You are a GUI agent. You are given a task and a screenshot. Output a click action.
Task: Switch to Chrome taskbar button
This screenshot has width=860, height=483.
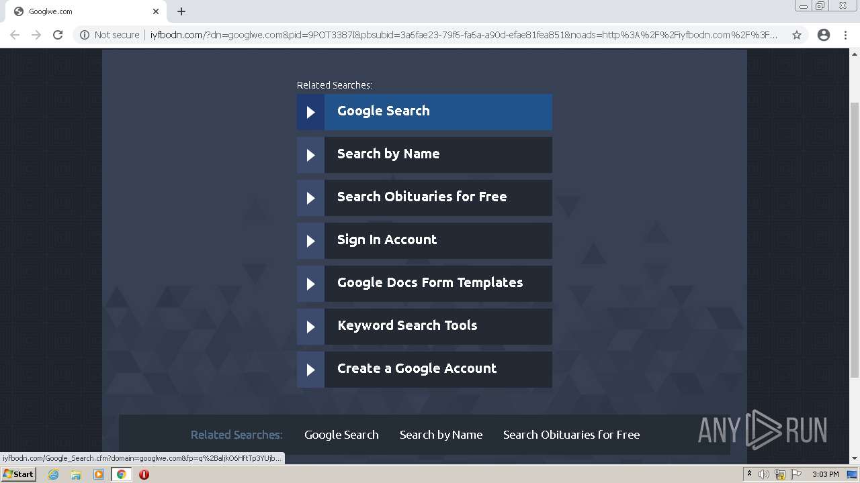121,474
